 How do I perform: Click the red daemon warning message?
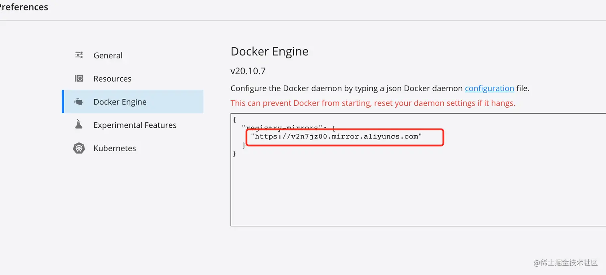coord(373,103)
